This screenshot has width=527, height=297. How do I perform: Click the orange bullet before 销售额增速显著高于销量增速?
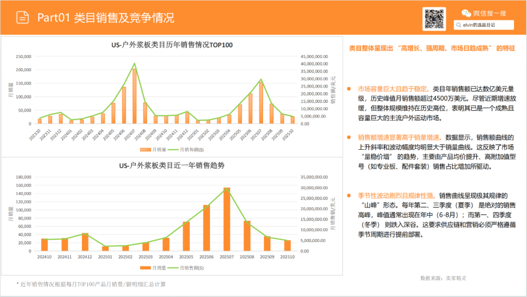click(x=349, y=137)
